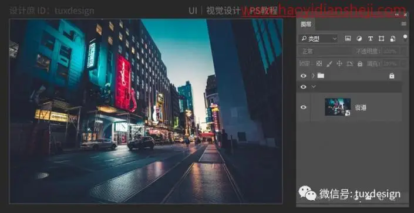Lock layer position icon
The image size is (414, 213).
tap(339, 63)
